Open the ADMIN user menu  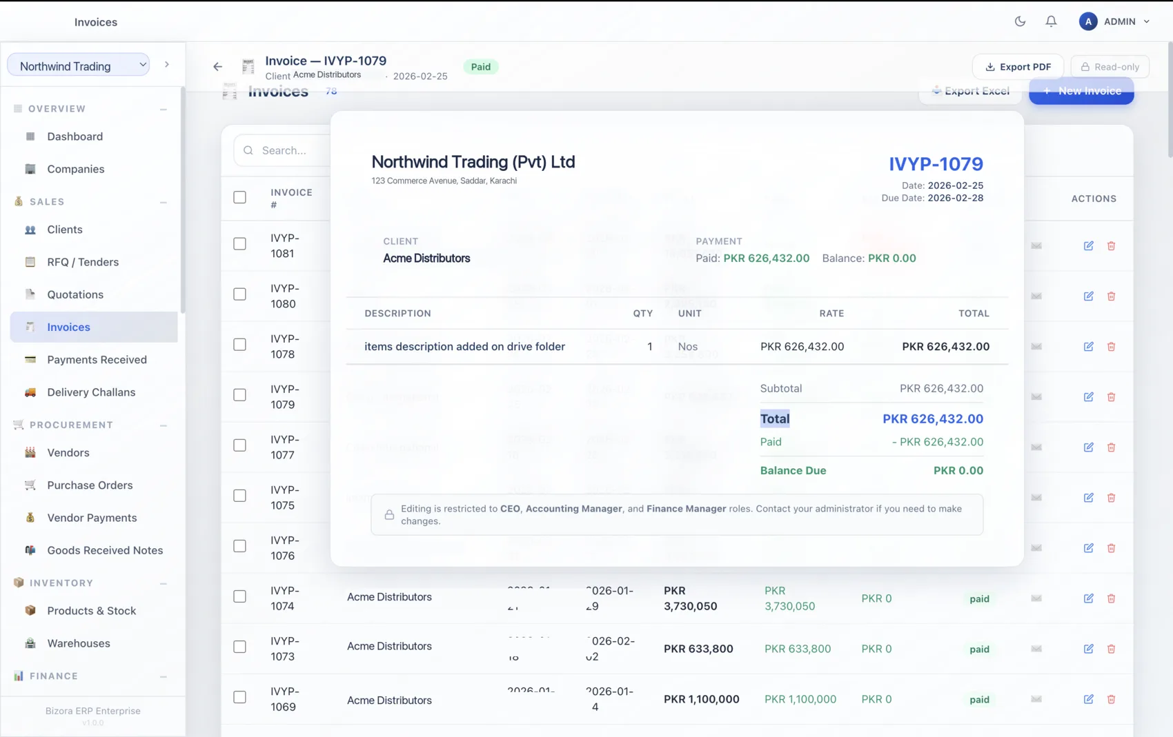[x=1115, y=21]
